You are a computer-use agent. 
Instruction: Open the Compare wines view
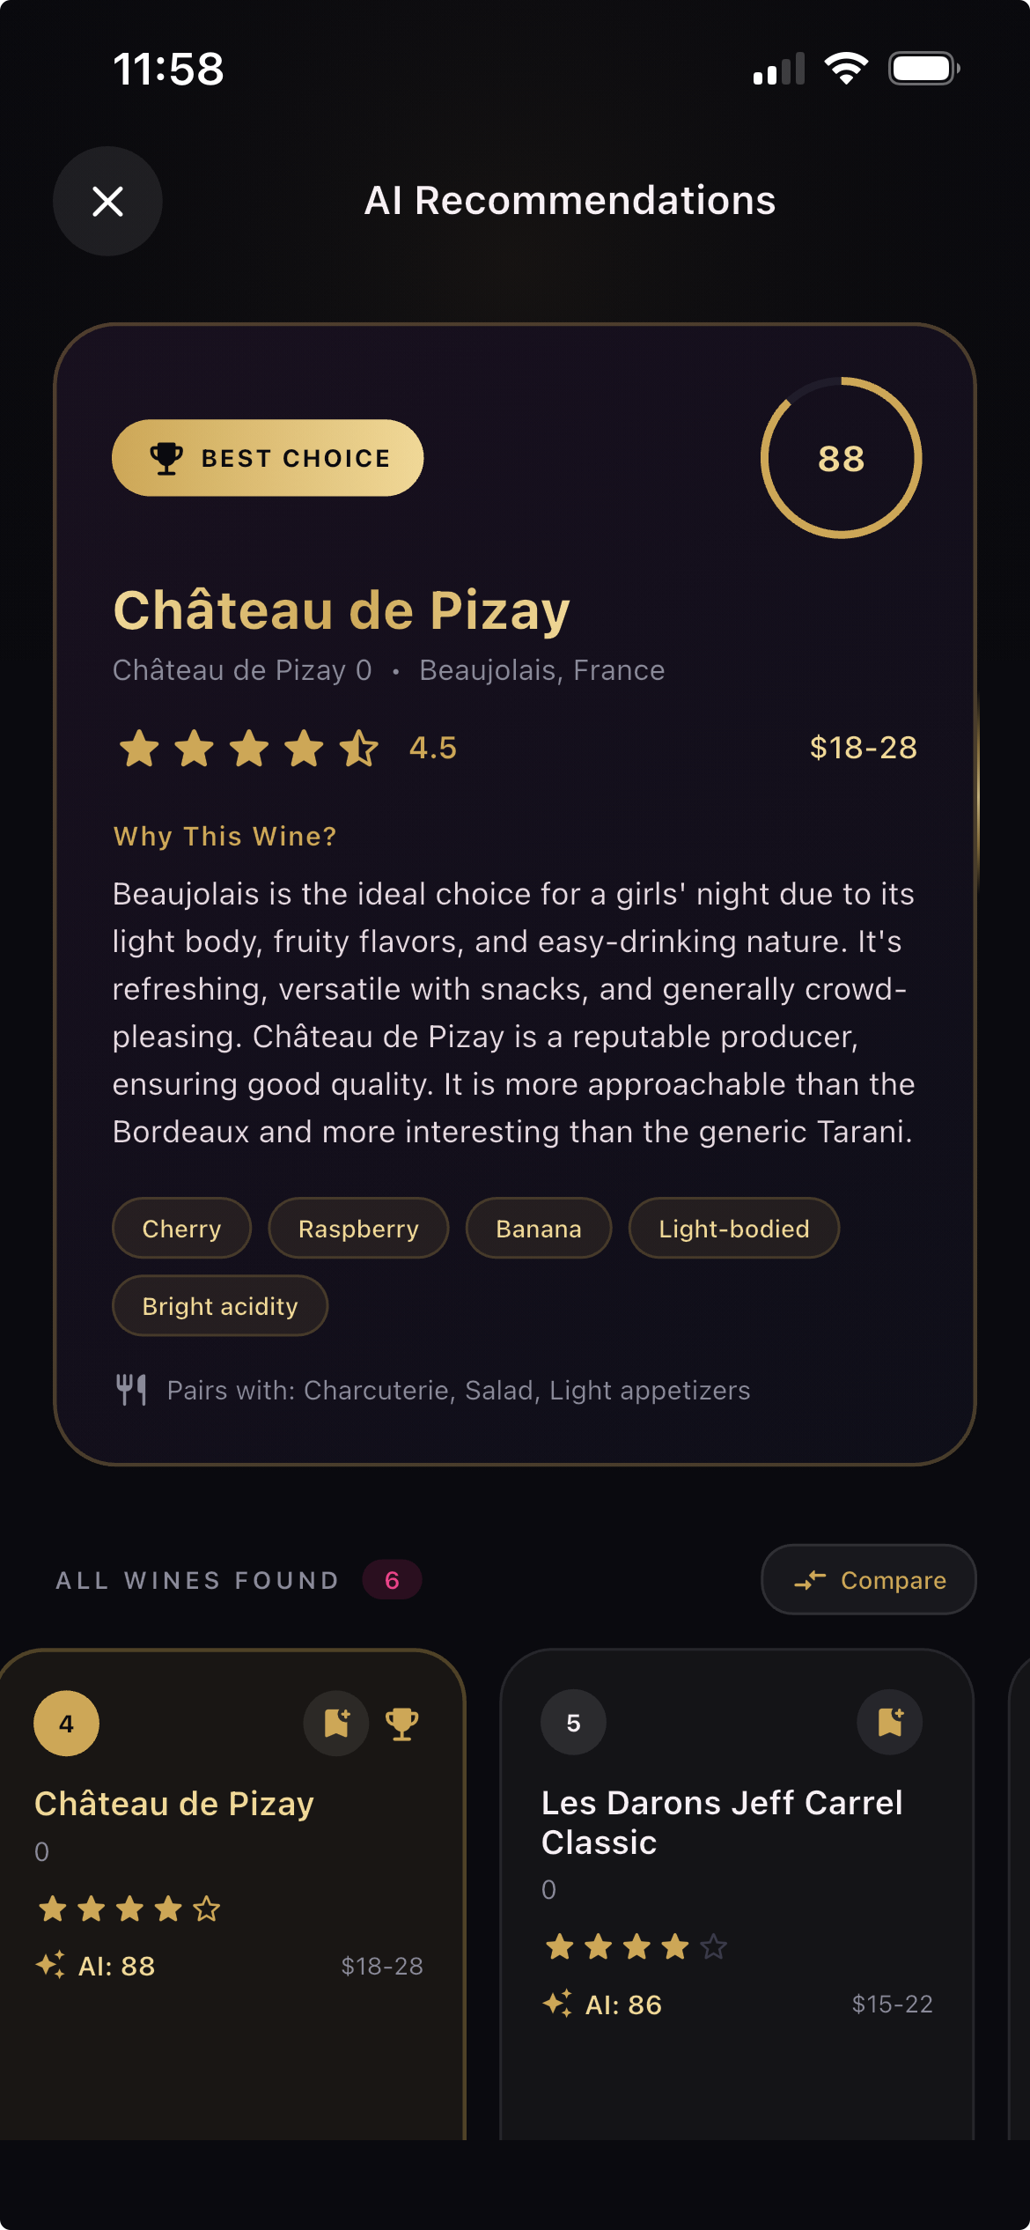[x=868, y=1580]
